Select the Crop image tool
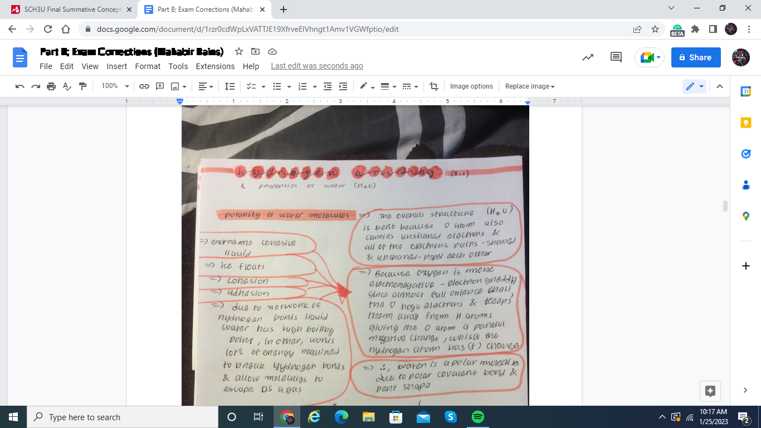 (434, 86)
